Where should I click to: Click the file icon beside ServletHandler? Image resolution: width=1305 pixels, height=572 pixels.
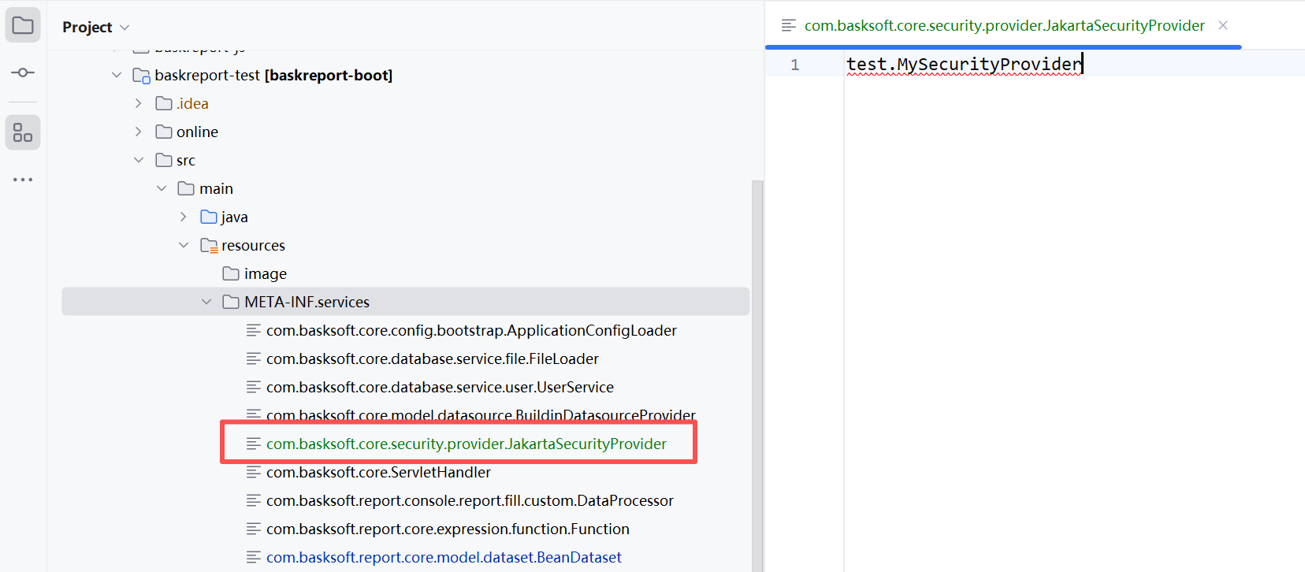click(254, 472)
